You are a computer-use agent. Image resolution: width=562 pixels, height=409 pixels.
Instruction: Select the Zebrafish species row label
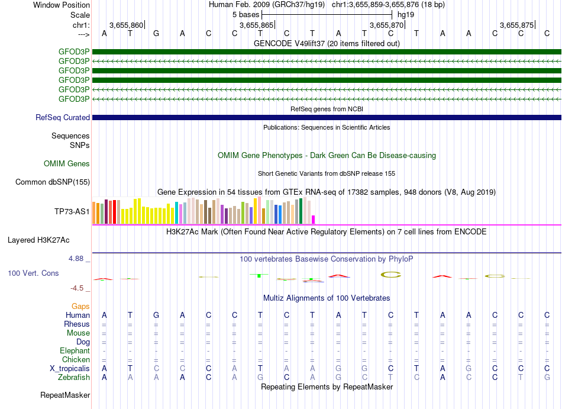pyautogui.click(x=74, y=378)
